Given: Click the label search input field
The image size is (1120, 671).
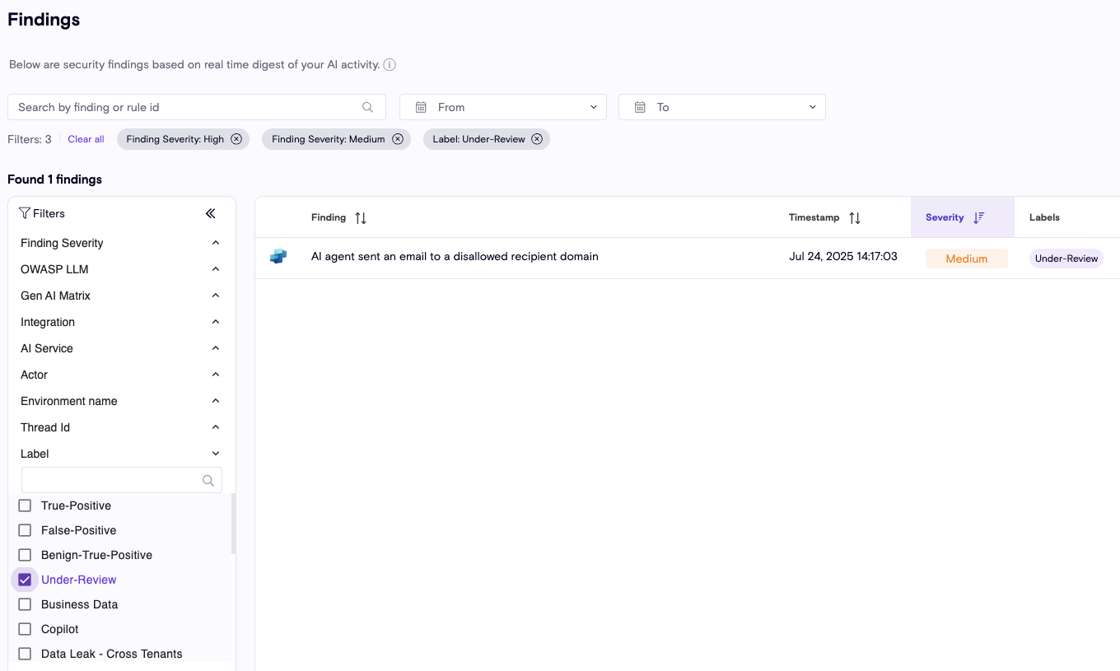Looking at the screenshot, I should [x=111, y=480].
